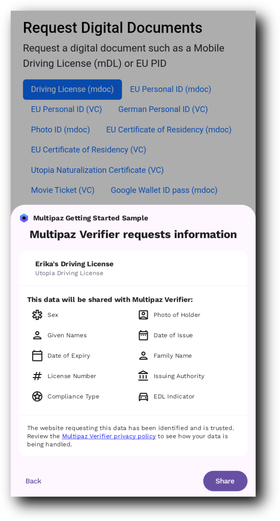Tap the Back button
Viewport: 280px width, 521px height.
point(33,481)
